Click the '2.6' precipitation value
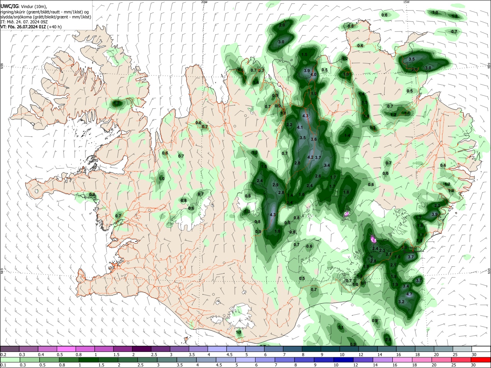This screenshot has height=368, width=491. pyautogui.click(x=318, y=176)
